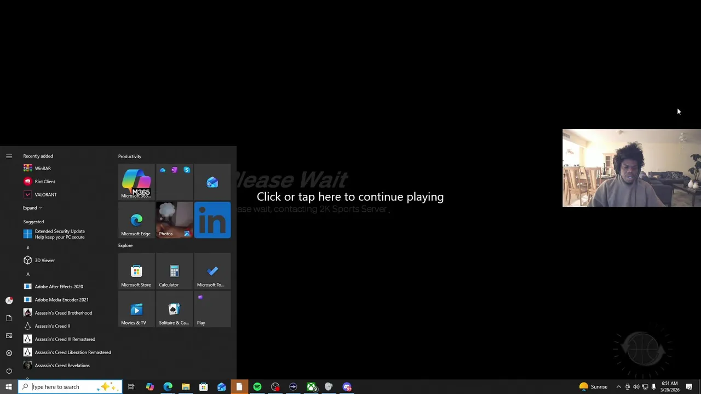Open the Movies & TV tile

pyautogui.click(x=136, y=309)
